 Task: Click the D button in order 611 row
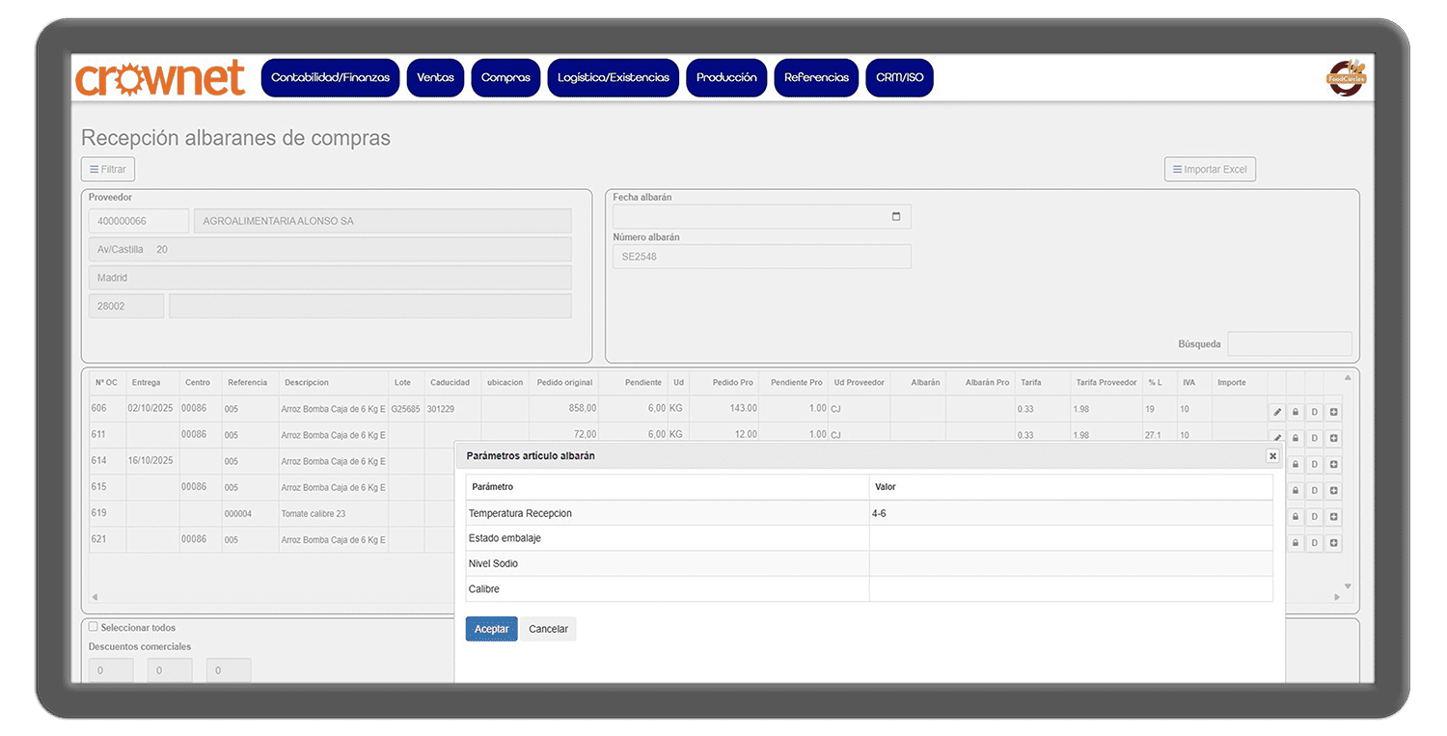click(1314, 438)
